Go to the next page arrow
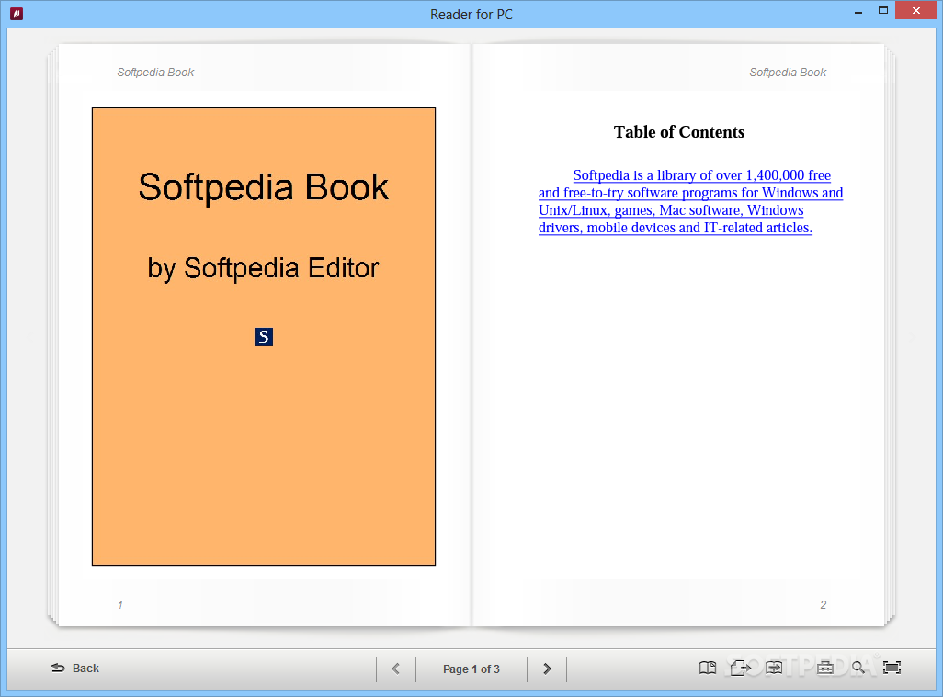 point(547,669)
